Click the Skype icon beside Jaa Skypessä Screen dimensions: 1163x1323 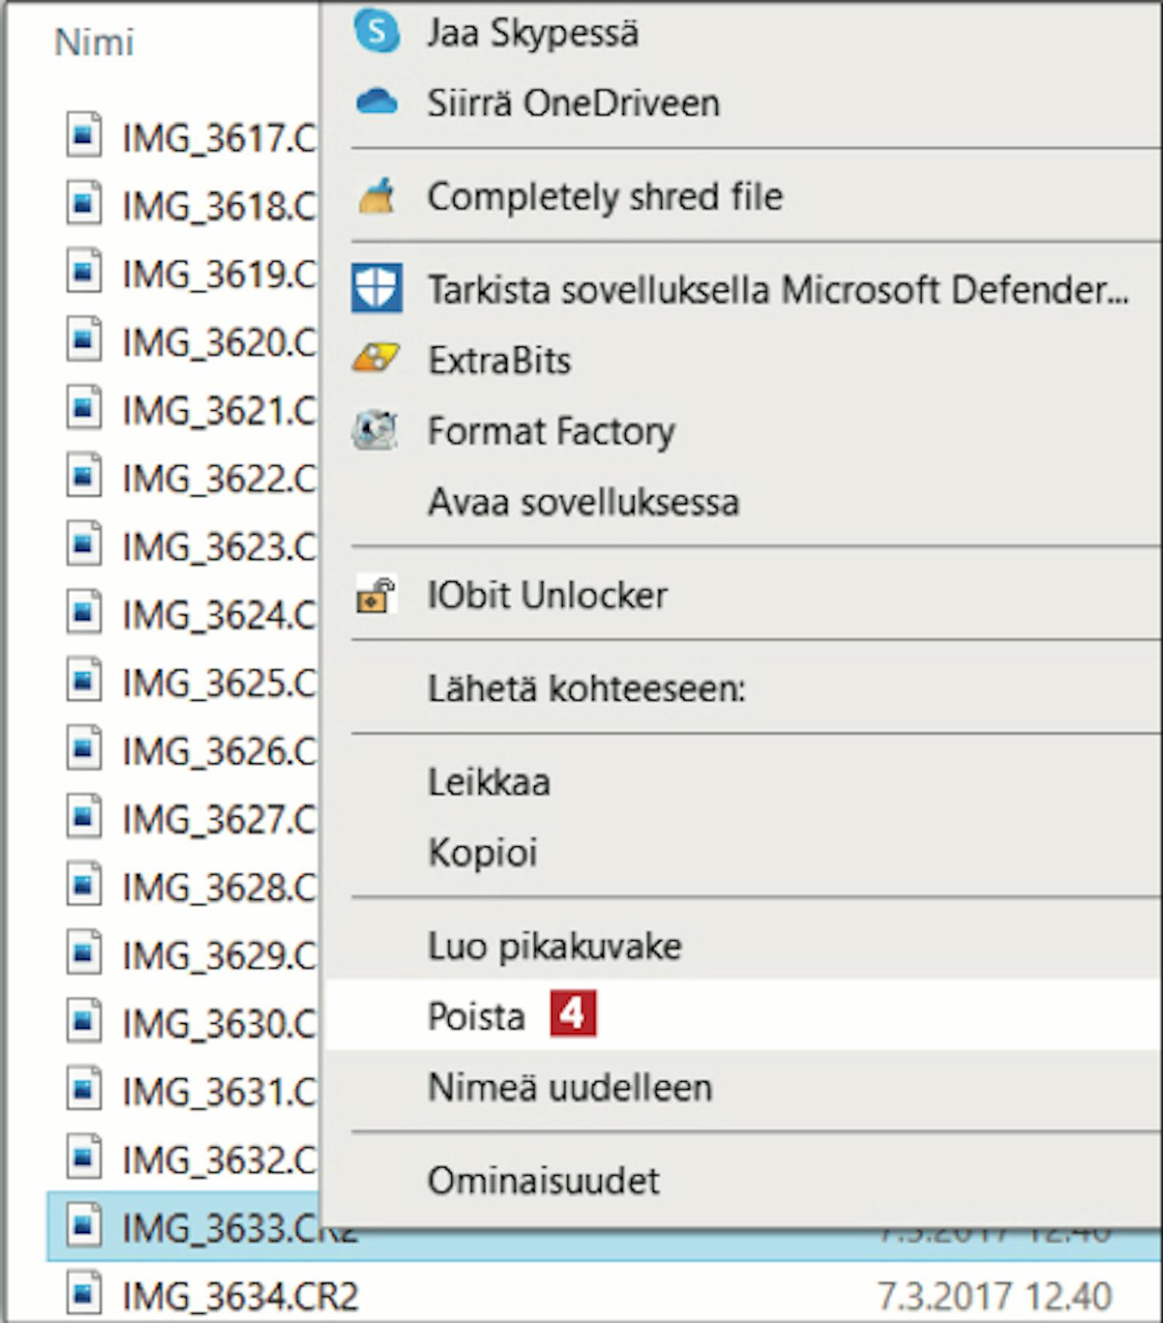coord(377,32)
